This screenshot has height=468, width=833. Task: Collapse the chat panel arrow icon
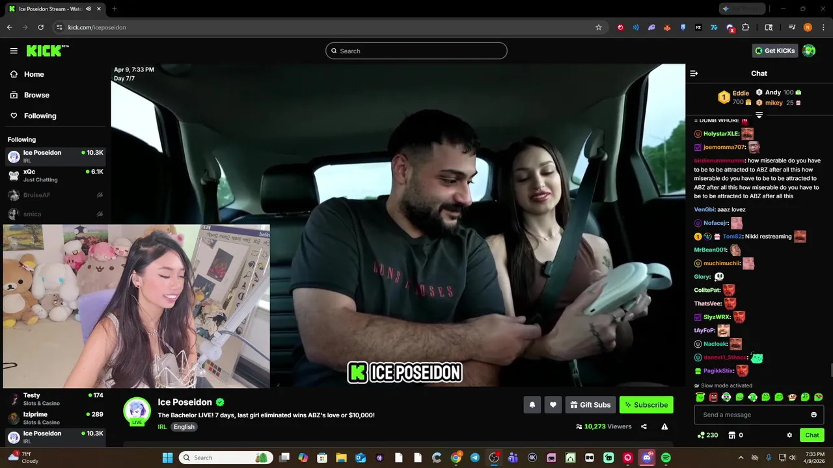click(694, 73)
